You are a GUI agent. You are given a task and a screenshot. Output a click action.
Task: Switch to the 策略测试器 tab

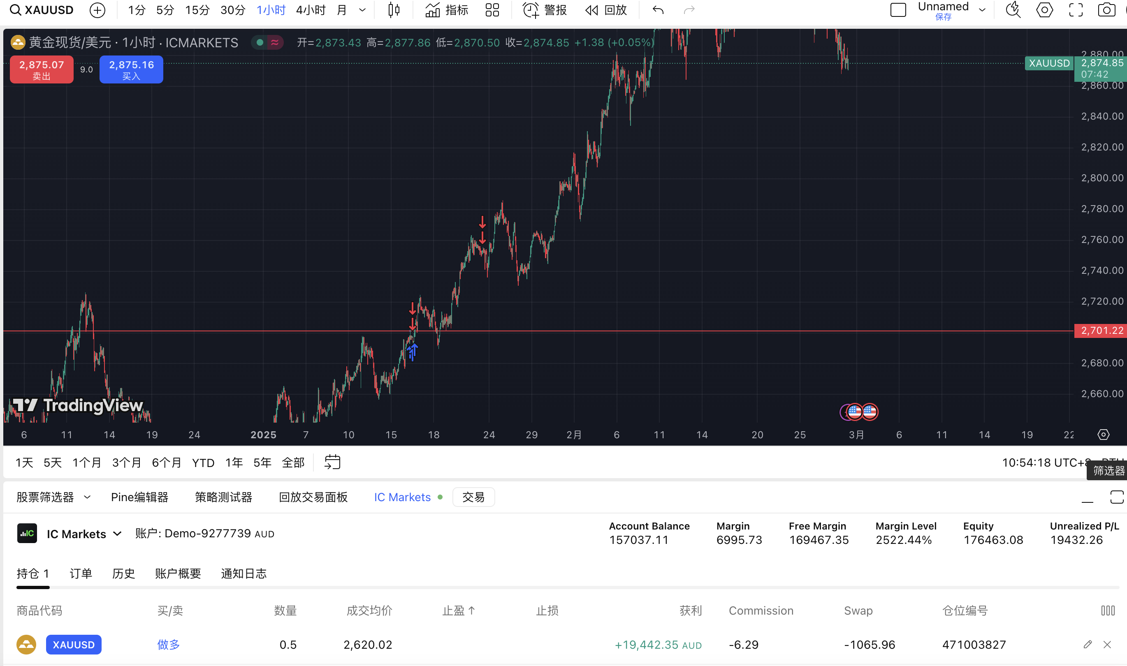click(x=224, y=497)
